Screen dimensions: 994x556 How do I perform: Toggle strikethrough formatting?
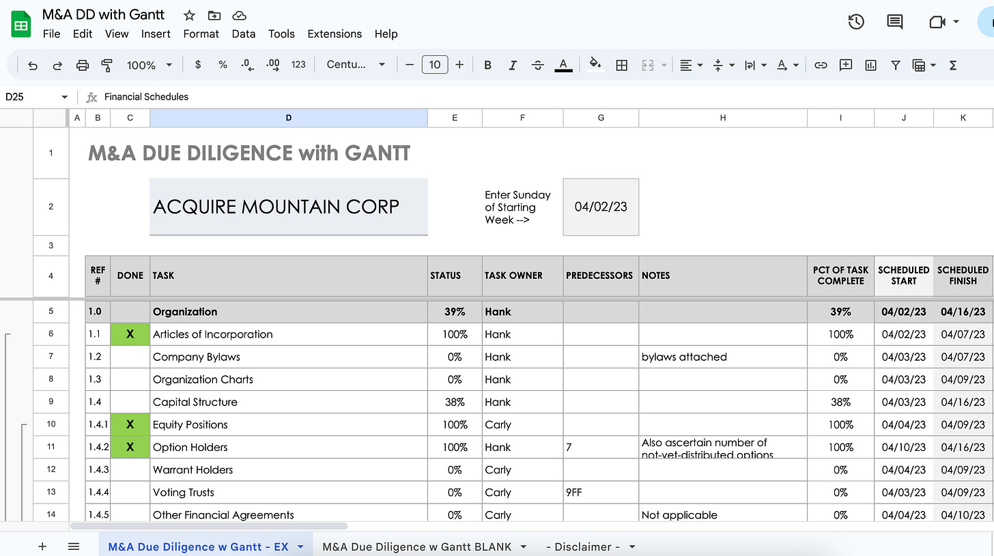(x=537, y=65)
